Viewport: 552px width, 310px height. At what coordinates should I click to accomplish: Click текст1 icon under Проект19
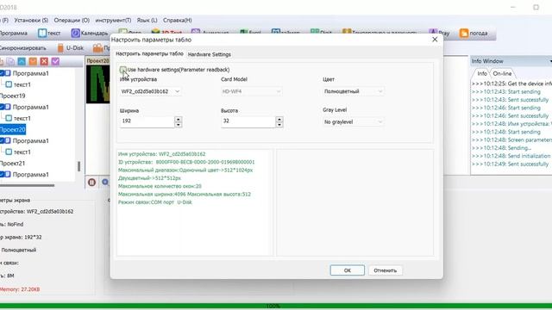[x=9, y=118]
